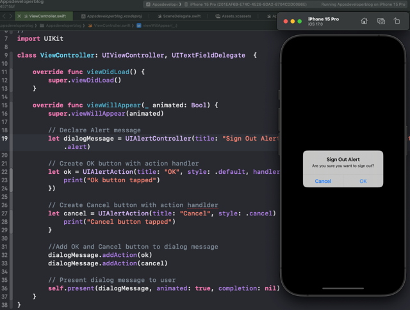Click the Declare Alert message comment
Viewport: 410px width, 310px height.
tap(94, 130)
